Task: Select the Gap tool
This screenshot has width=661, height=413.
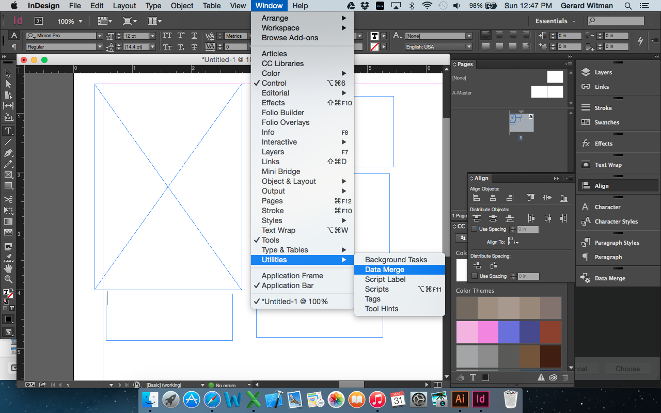Action: coord(8,106)
